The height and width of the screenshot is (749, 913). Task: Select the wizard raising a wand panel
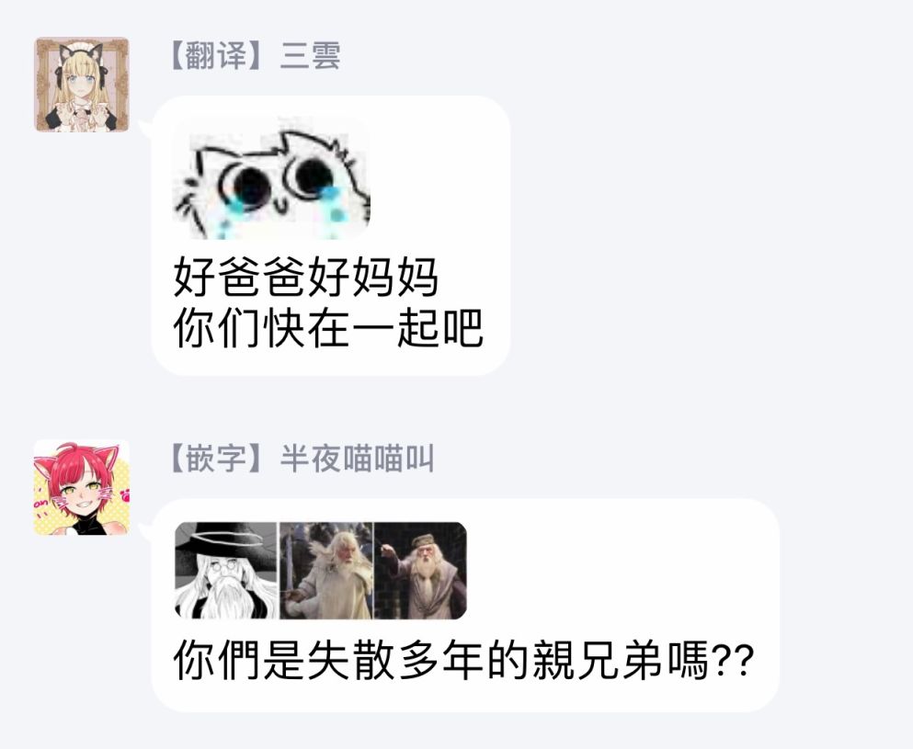pyautogui.click(x=420, y=571)
